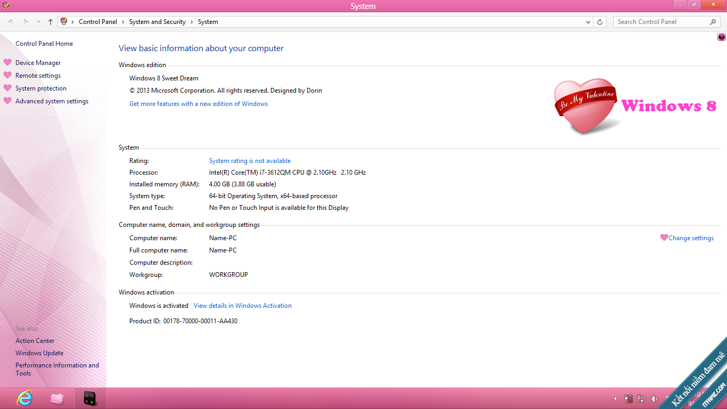Click the heart icon beside System protection
Viewport: 727px width, 409px height.
click(7, 88)
